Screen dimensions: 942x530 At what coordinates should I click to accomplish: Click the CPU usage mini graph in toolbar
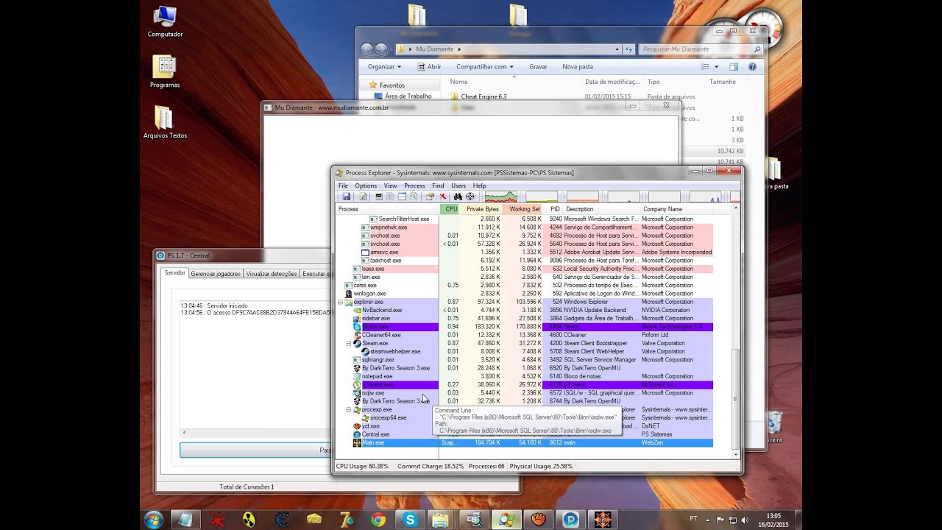pos(501,197)
